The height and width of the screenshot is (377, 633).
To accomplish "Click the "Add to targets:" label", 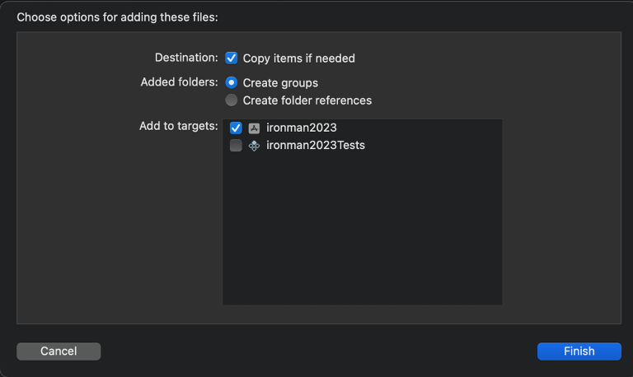I will click(x=178, y=126).
